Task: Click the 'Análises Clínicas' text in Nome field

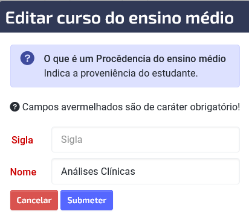Action: (98, 171)
